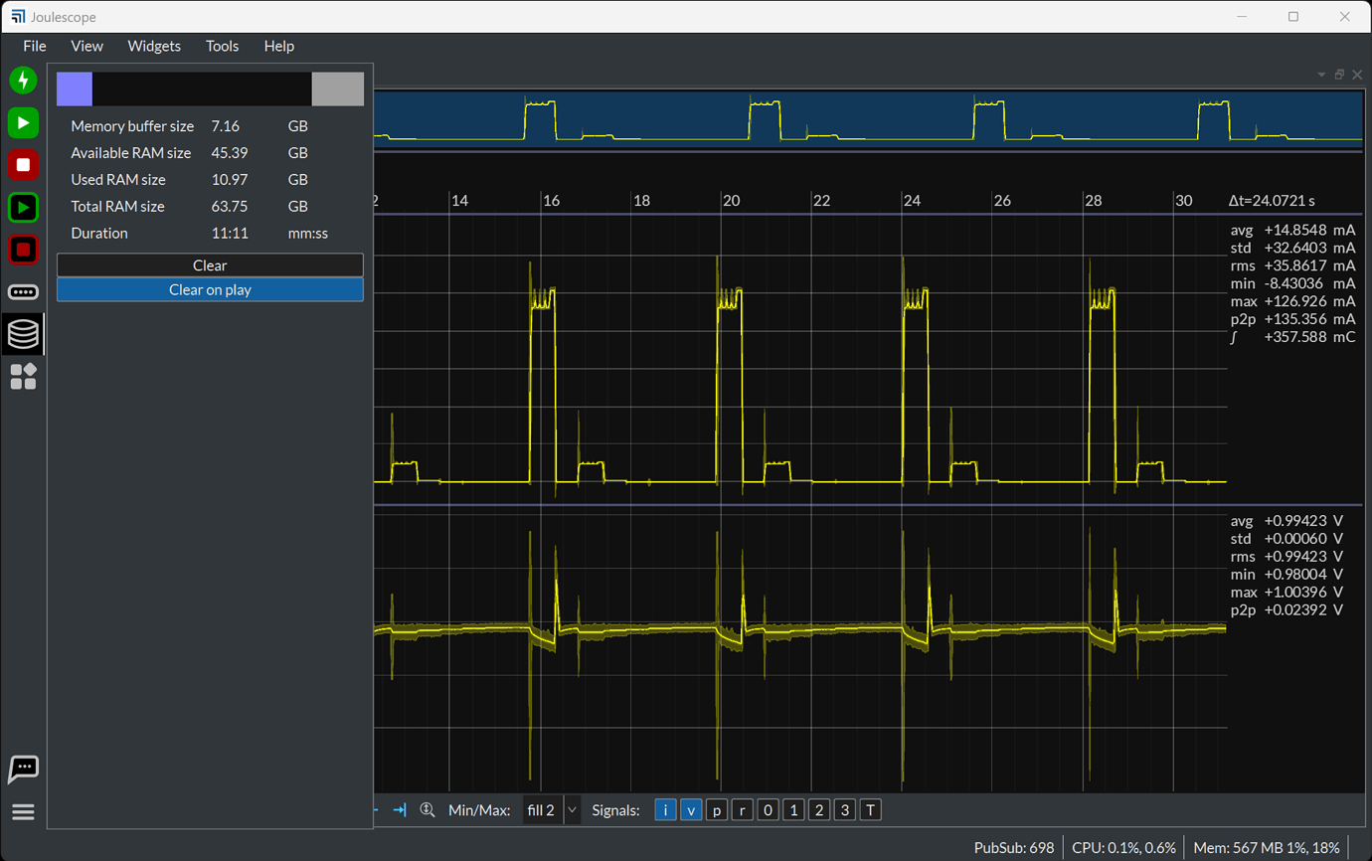
Task: Enable the trigger 'T' signal
Action: [870, 810]
